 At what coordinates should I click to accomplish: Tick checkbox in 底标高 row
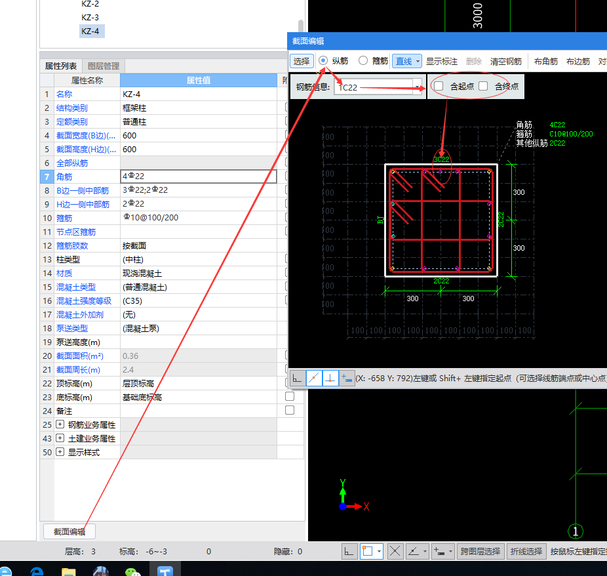pos(290,396)
